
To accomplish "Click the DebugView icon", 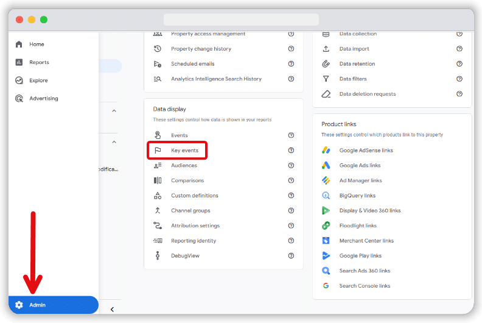I will pos(158,255).
